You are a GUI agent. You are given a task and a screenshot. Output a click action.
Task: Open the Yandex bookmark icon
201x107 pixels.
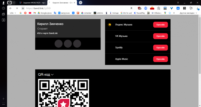tap(25, 13)
